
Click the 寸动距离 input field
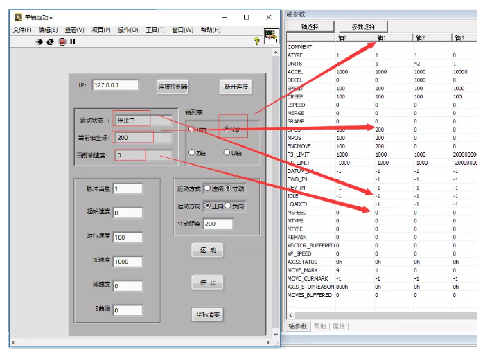click(x=218, y=224)
